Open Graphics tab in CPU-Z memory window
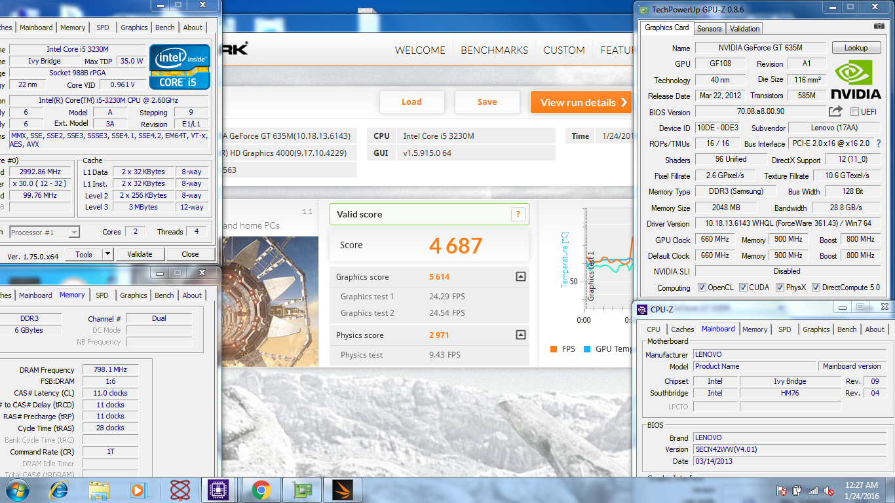The height and width of the screenshot is (503, 895). pos(134,295)
